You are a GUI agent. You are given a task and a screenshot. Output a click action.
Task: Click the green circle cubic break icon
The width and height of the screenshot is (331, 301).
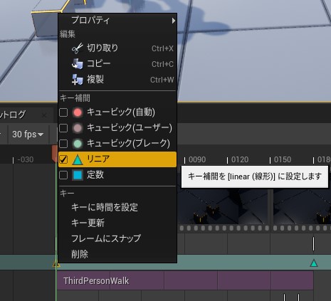(x=78, y=144)
